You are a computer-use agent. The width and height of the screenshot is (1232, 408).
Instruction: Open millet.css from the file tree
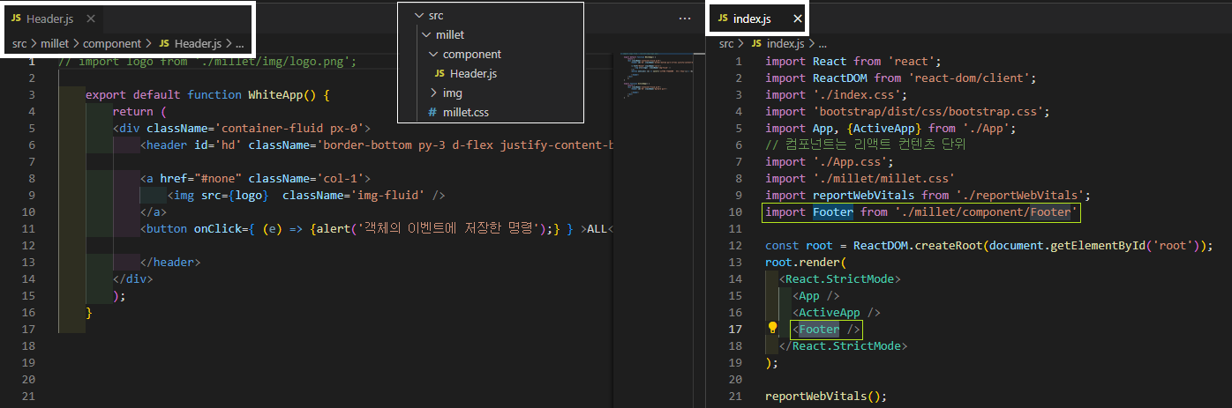pos(465,112)
